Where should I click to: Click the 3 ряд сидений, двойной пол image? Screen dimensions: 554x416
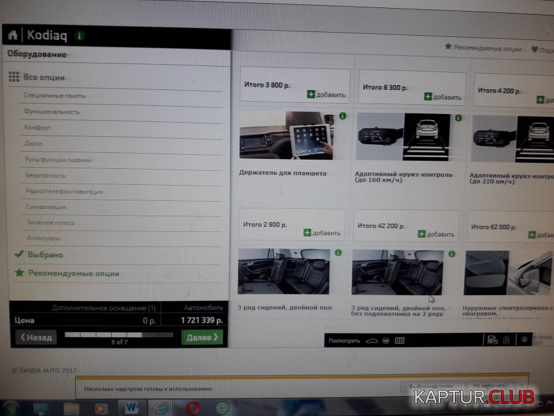284,271
